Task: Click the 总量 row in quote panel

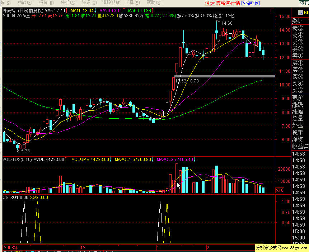Action: click(x=300, y=118)
